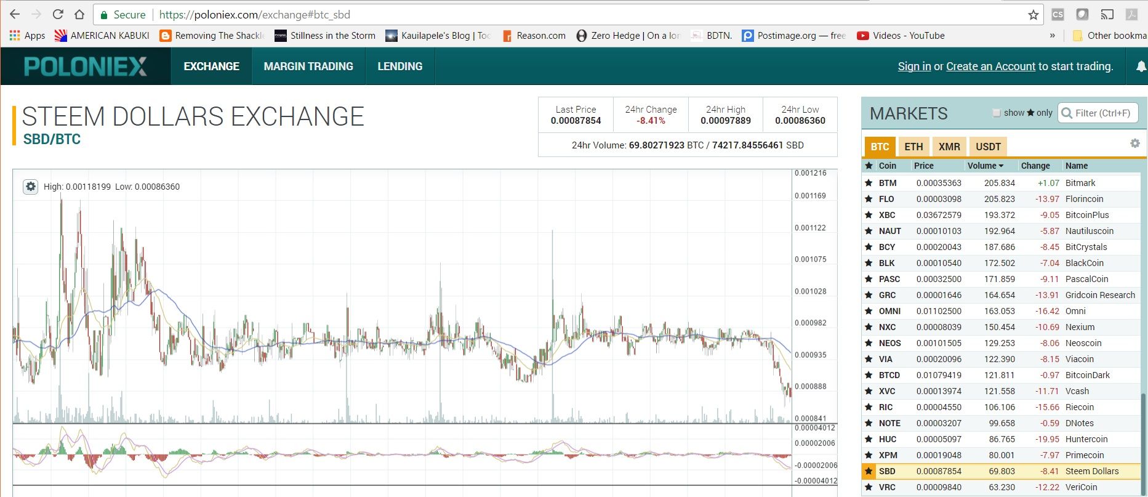Click the browser address bar URL
The width and height of the screenshot is (1148, 497).
tap(255, 15)
